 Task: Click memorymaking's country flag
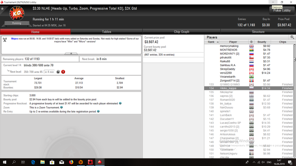[x=252, y=46]
